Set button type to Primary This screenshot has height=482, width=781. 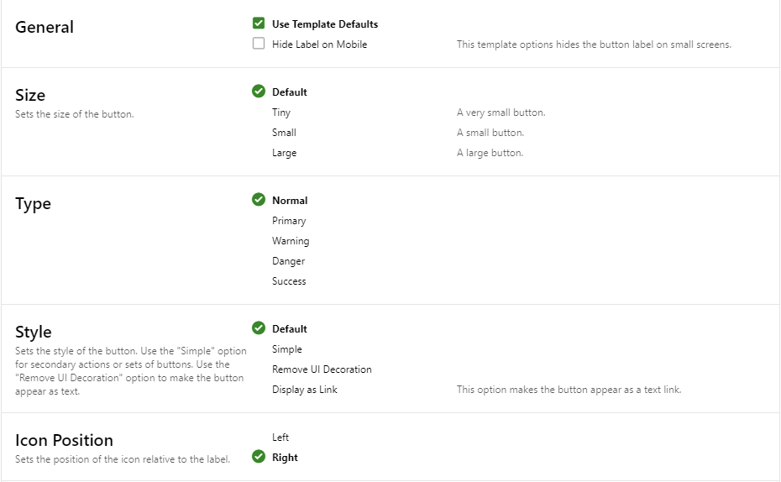pos(289,221)
